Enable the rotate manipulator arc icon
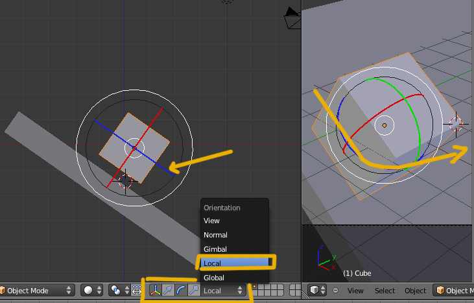This screenshot has height=303, width=474. 181,290
